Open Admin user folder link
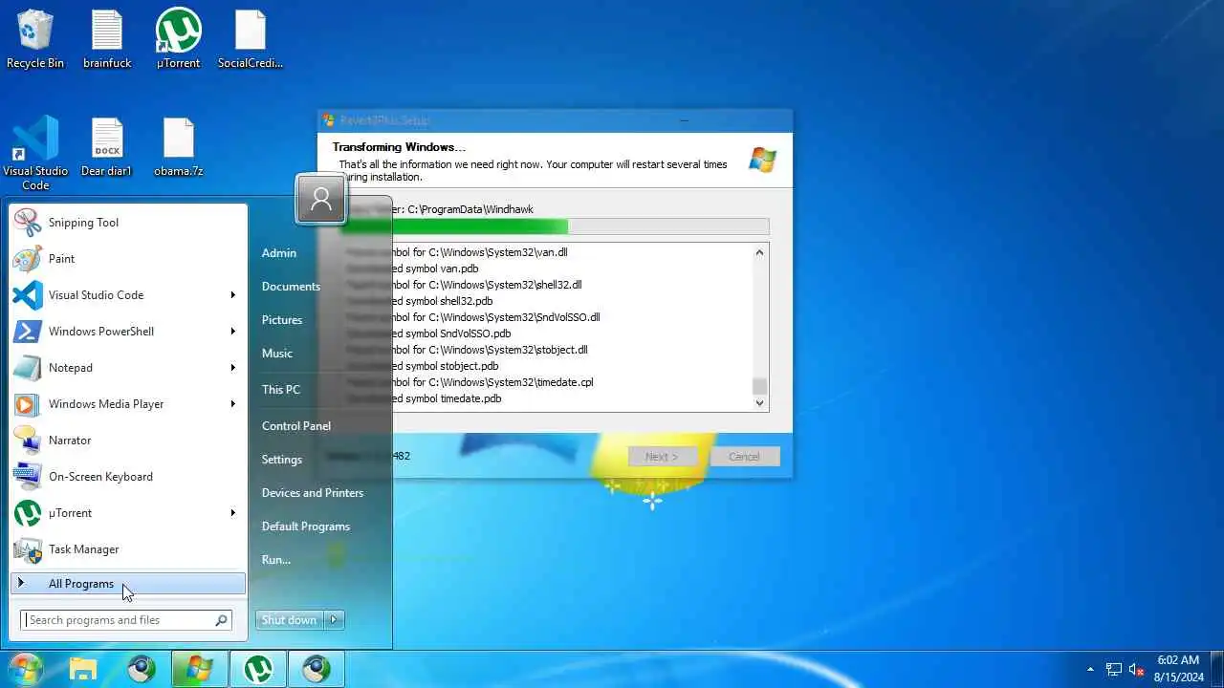This screenshot has width=1224, height=688. [x=279, y=253]
